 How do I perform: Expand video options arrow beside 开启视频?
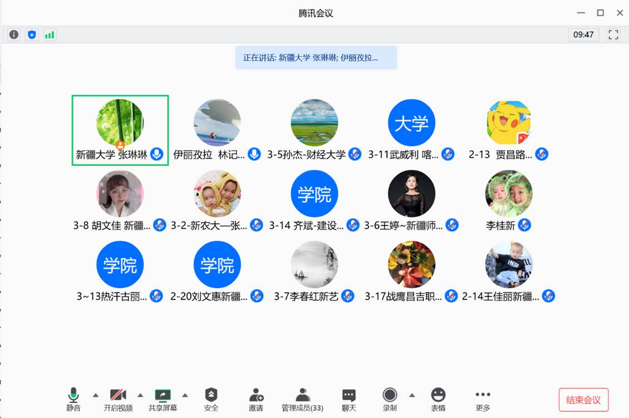pos(140,395)
